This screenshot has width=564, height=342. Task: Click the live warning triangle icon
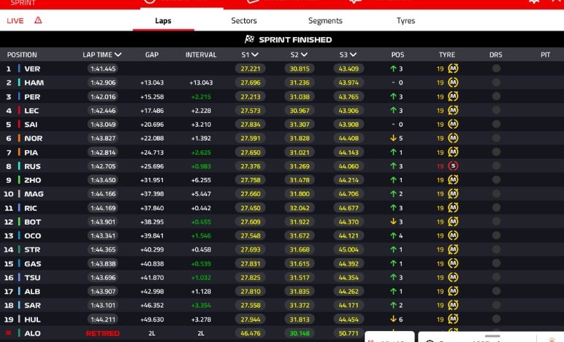(x=38, y=20)
